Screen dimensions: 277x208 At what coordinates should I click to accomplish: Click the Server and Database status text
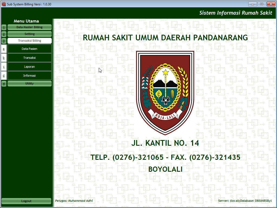point(245,201)
